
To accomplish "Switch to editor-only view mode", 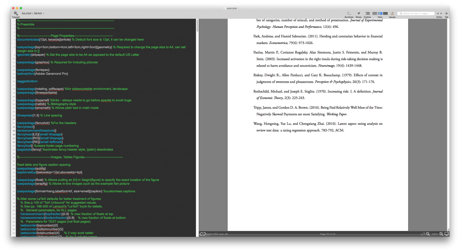I will click(x=375, y=13).
